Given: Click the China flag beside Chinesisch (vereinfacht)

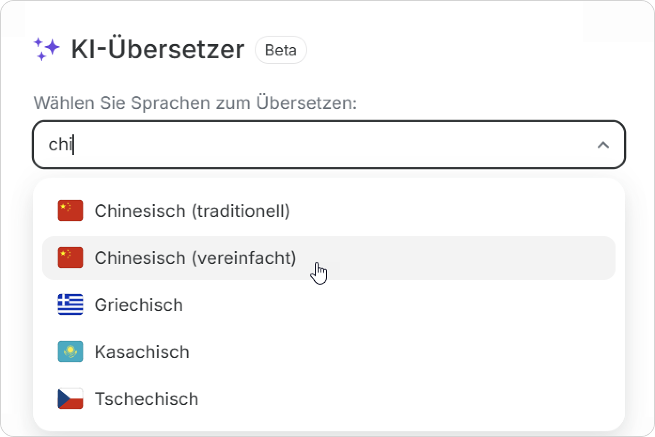Looking at the screenshot, I should coord(70,258).
